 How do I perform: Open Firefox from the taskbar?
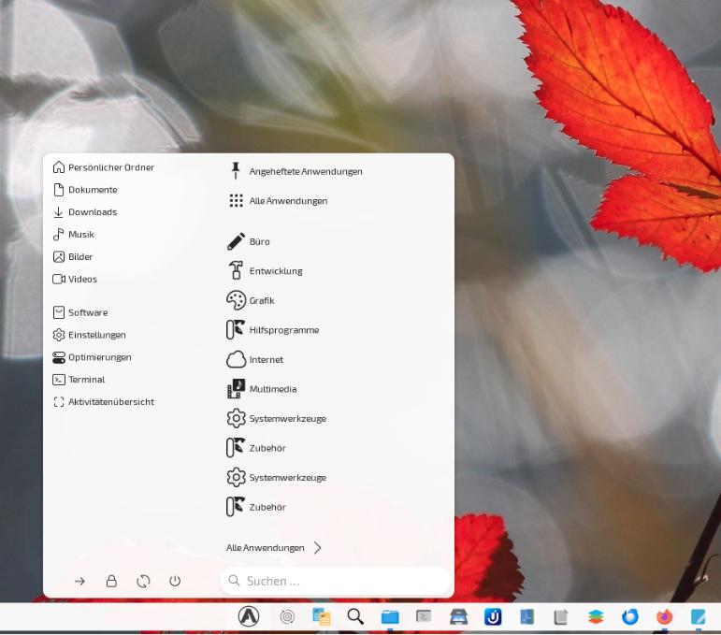tap(664, 617)
